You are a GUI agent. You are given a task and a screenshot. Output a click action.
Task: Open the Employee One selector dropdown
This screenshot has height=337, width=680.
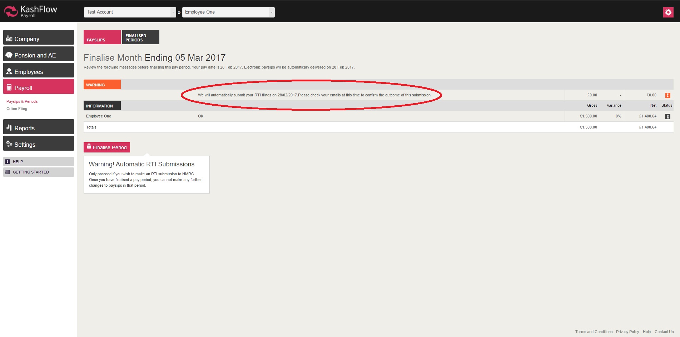(x=271, y=12)
